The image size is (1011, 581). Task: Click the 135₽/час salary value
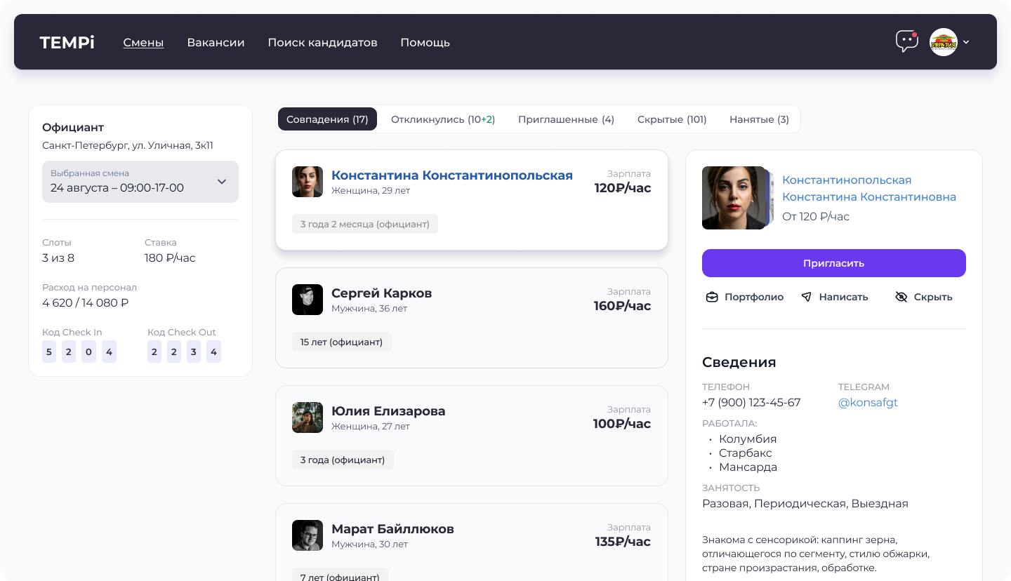click(x=623, y=542)
